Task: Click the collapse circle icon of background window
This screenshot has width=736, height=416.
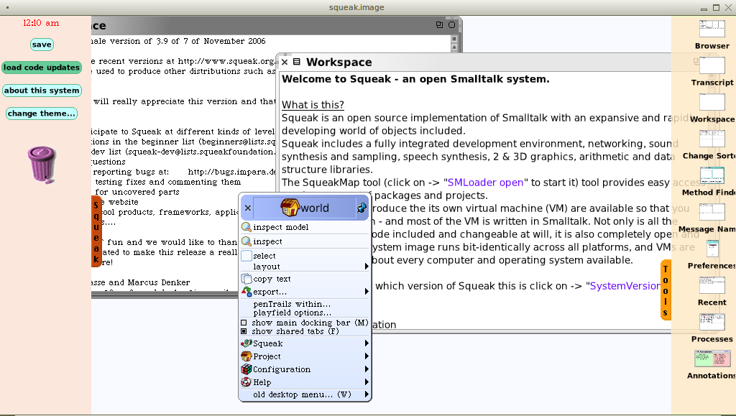Action: click(451, 25)
